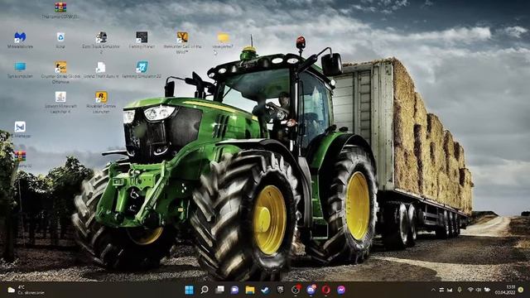Open Epic Games Launcher from taskbar
530x298 pixels.
pos(281,290)
